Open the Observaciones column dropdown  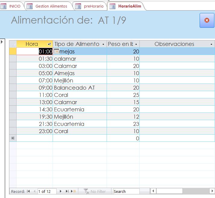(211, 44)
